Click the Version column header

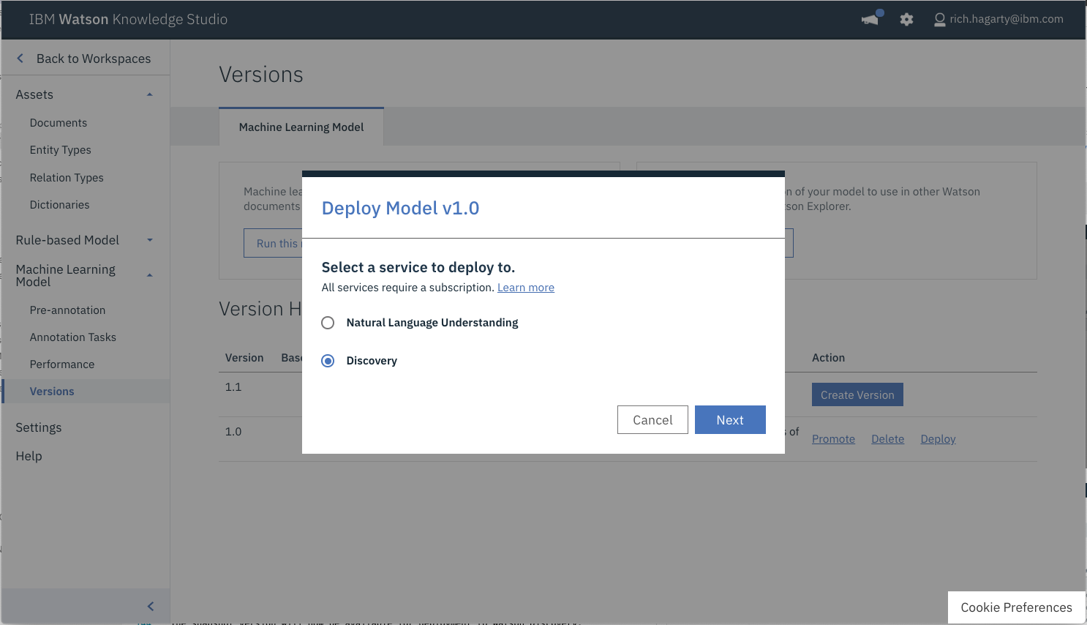[x=244, y=358]
